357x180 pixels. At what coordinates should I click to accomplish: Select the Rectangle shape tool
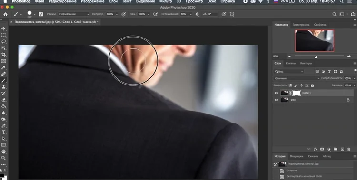[x=4, y=145]
